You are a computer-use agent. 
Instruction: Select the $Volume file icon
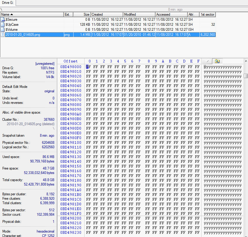click(x=3, y=30)
